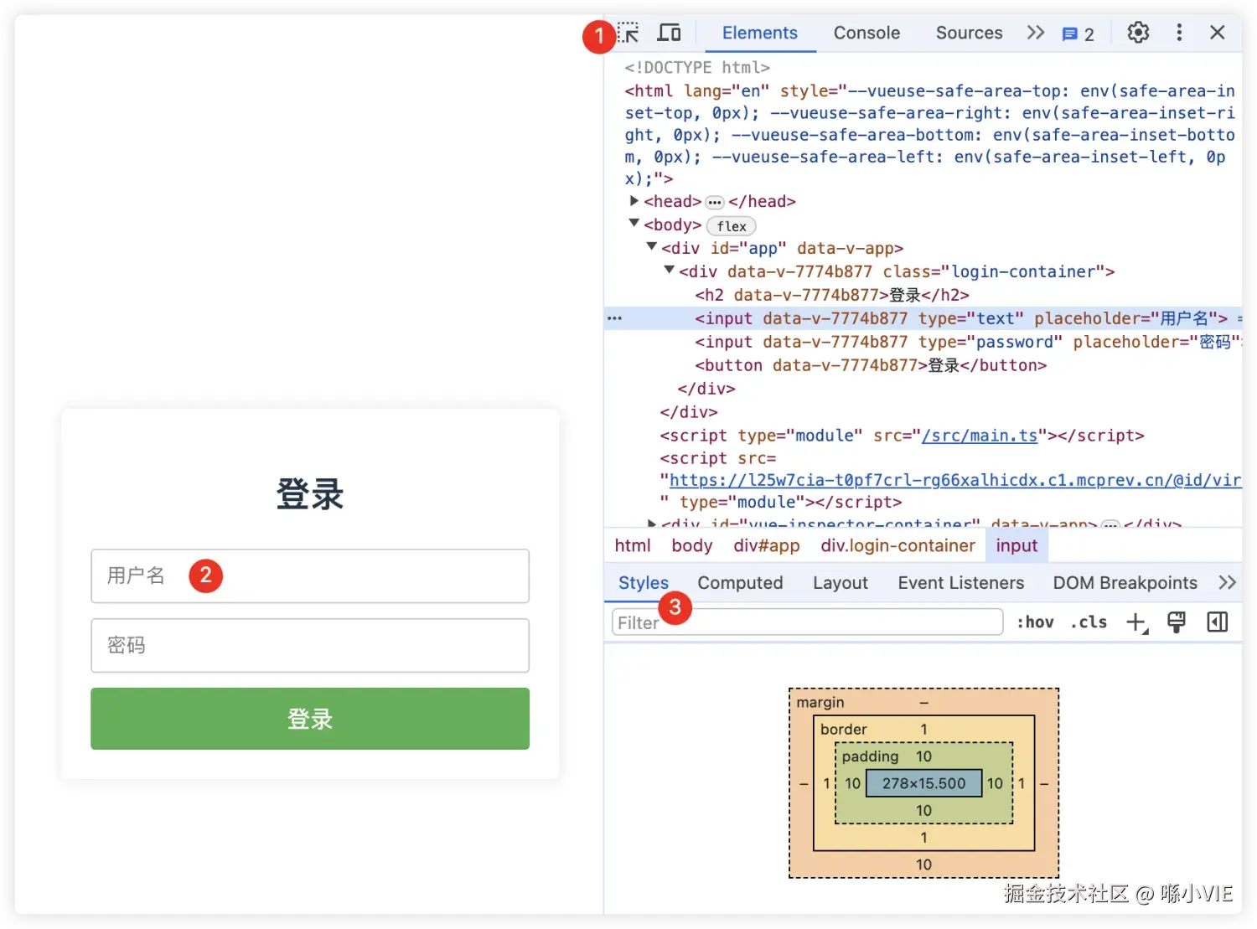
Task: Open the issues counter showing 2
Action: pos(1079,34)
